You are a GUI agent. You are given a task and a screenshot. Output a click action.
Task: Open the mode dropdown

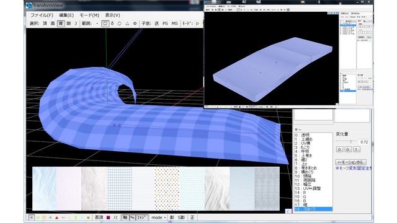[159, 217]
